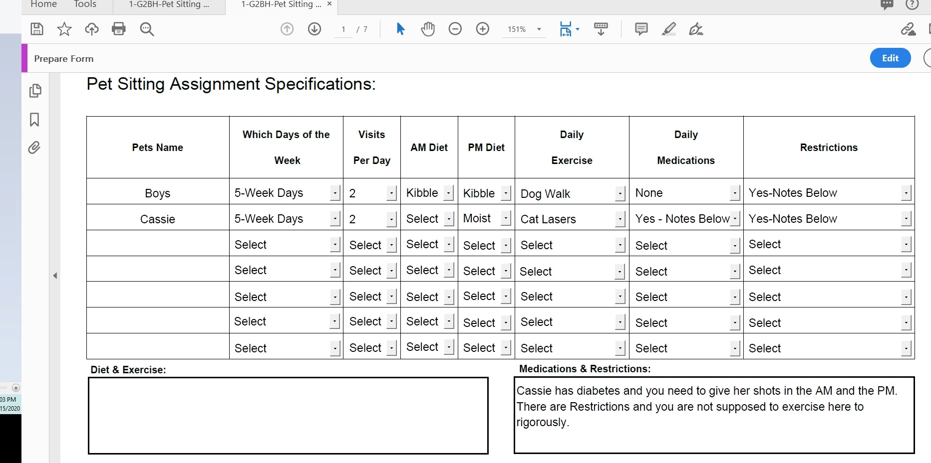Print the document with printer icon

(119, 29)
